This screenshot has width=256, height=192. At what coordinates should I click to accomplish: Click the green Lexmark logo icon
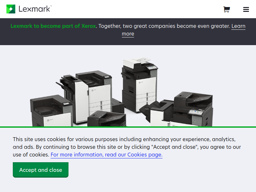pos(11,9)
